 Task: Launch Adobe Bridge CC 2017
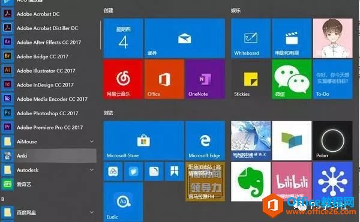click(x=49, y=56)
